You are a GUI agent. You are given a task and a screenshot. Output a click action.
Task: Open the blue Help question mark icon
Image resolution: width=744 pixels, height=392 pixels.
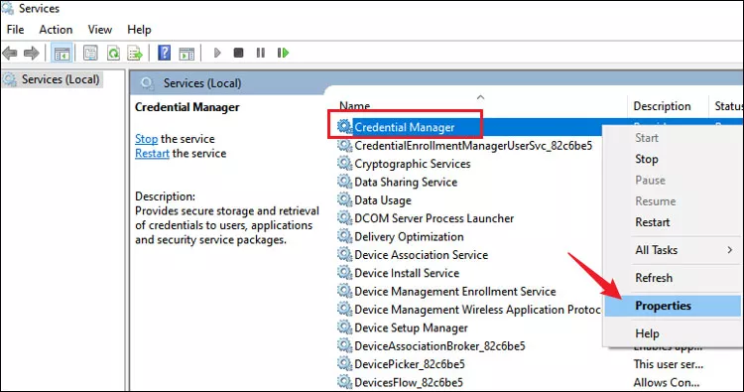coord(164,53)
